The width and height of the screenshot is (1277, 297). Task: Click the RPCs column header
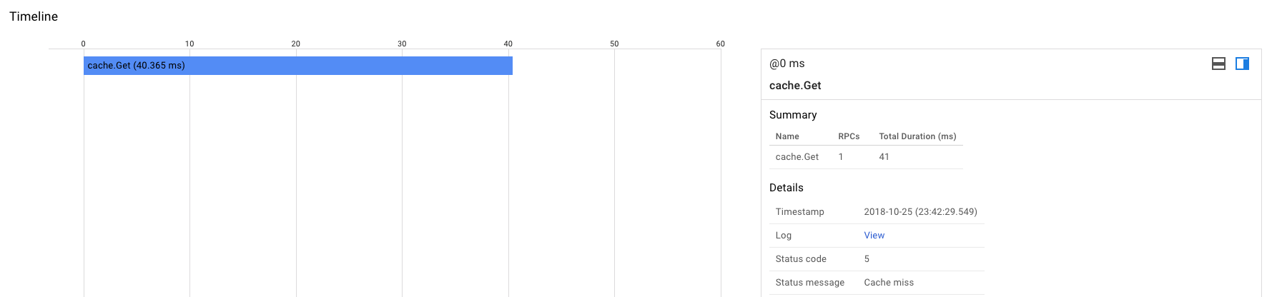coord(849,136)
